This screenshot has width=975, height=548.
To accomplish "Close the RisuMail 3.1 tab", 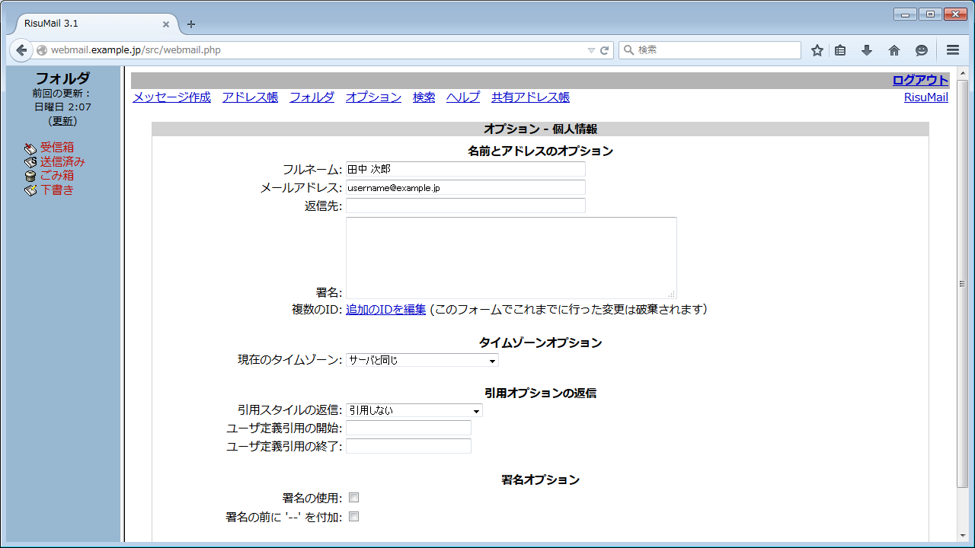I will pyautogui.click(x=166, y=24).
